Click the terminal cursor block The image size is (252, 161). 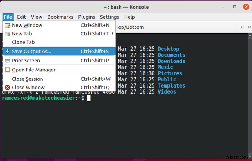coord(89,98)
